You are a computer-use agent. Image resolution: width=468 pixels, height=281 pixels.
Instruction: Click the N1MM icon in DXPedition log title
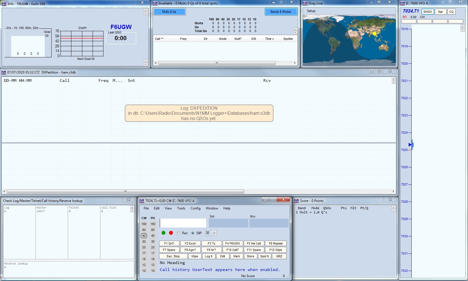(x=4, y=72)
